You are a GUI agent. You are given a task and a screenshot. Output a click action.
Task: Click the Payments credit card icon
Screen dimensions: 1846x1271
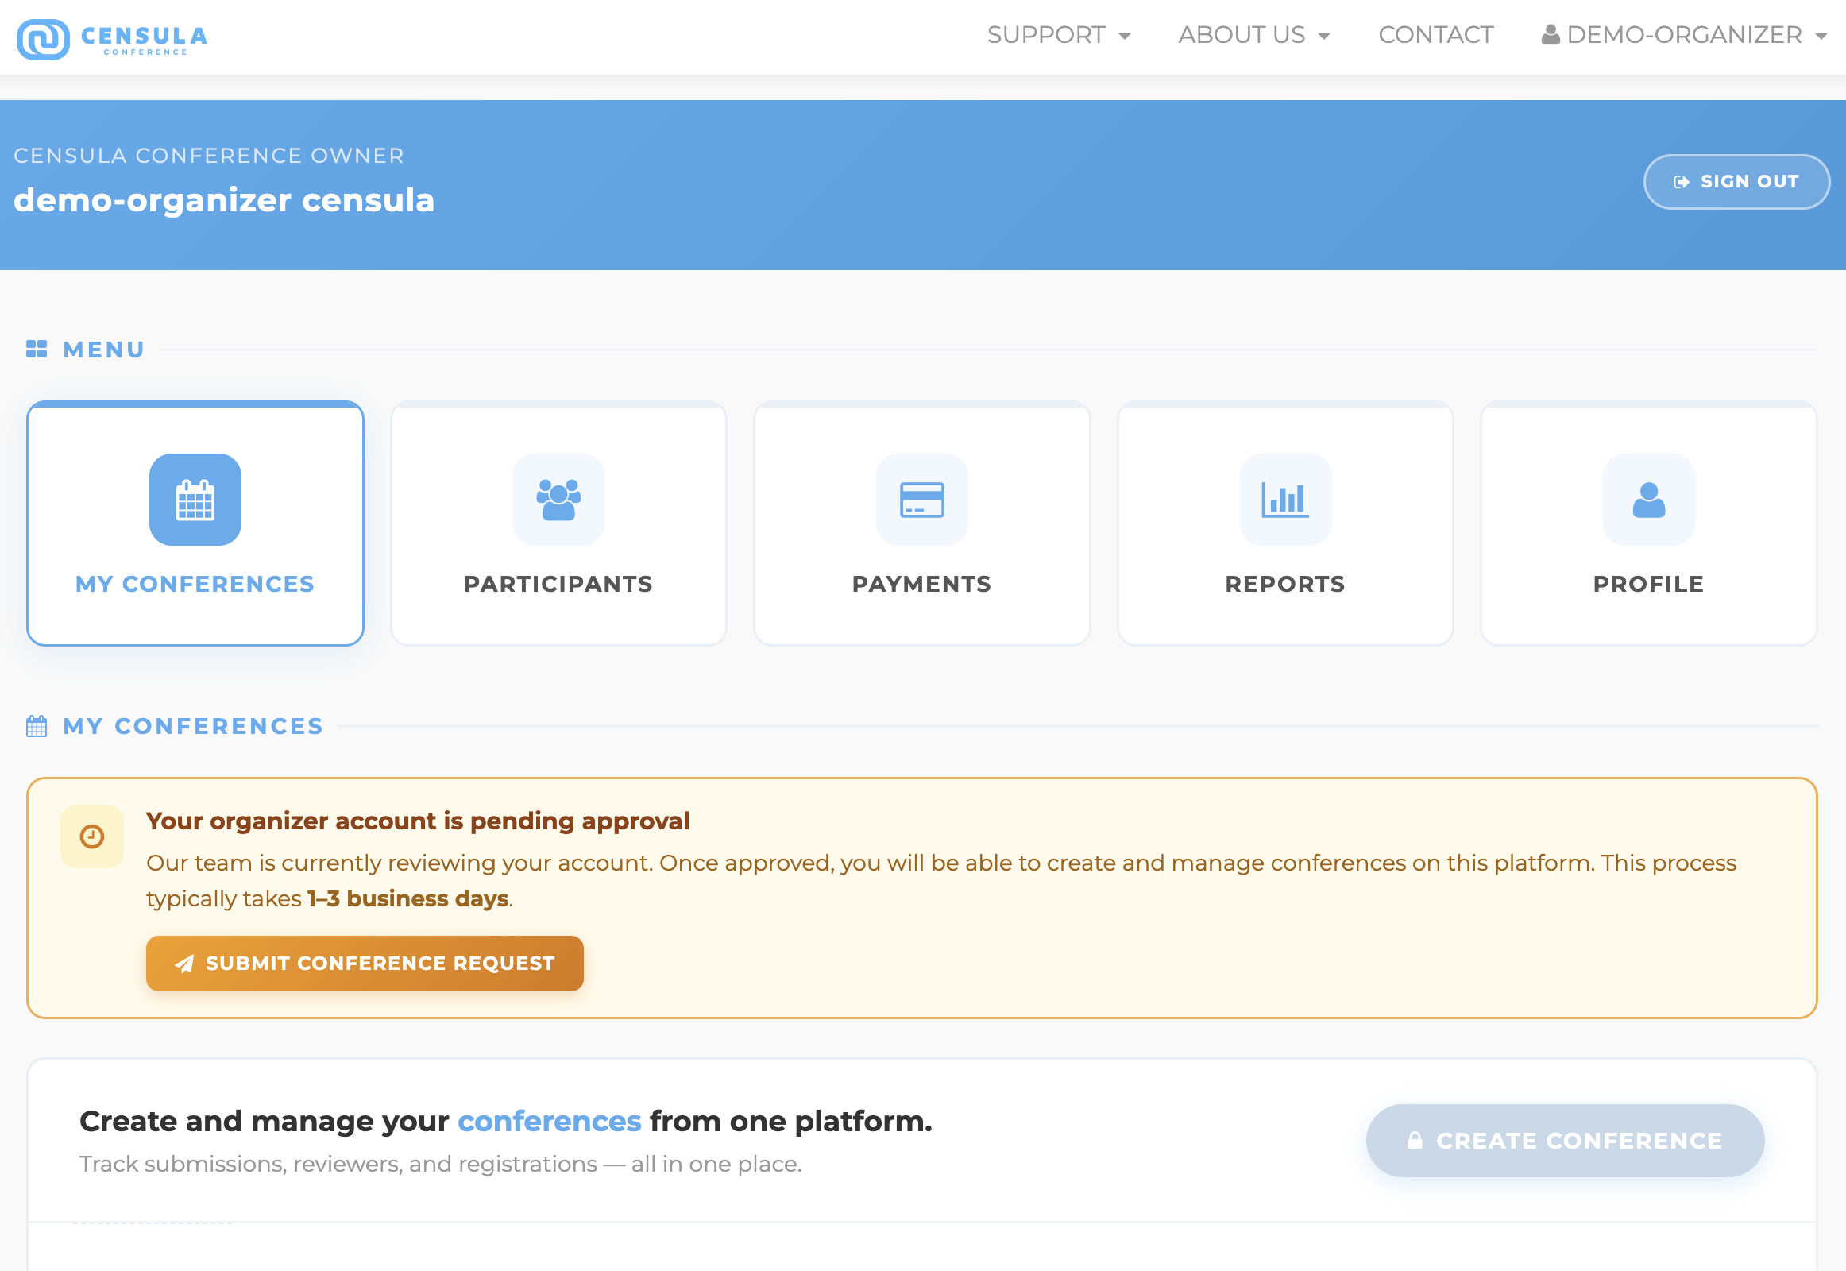(922, 500)
